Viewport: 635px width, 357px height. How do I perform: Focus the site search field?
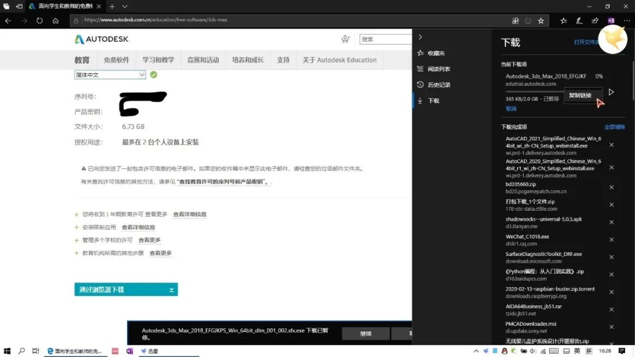tap(385, 39)
